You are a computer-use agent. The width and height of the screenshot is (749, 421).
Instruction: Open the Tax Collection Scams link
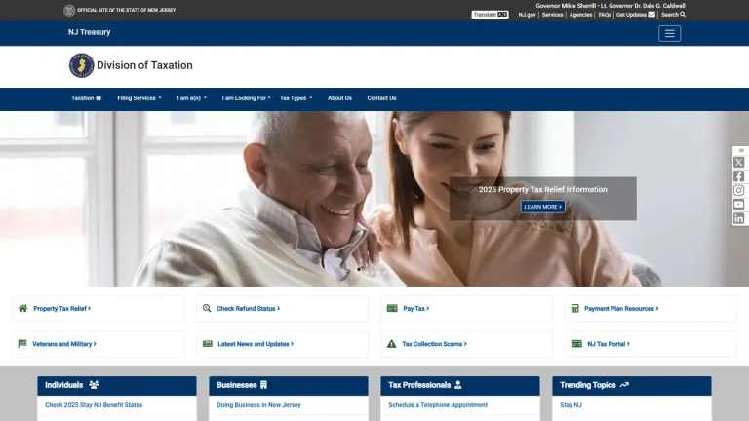[434, 344]
